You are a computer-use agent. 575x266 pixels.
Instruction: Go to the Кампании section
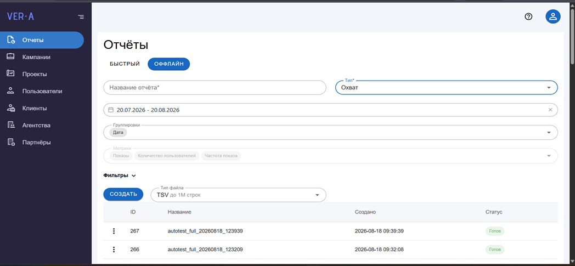pyautogui.click(x=36, y=57)
